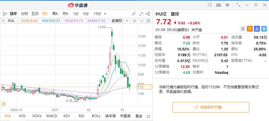
Task: Collapse the left panel arrow icon
Action: (x=148, y=14)
